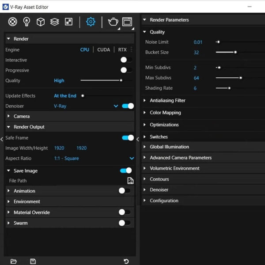Screen dimensions: 265x265
Task: Click the Min Subdivs value 2
Action: click(195, 68)
